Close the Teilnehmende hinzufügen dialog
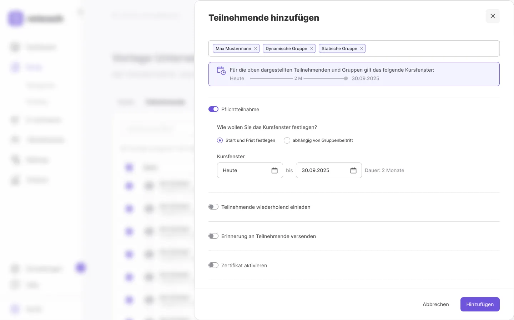The image size is (514, 320). click(493, 16)
